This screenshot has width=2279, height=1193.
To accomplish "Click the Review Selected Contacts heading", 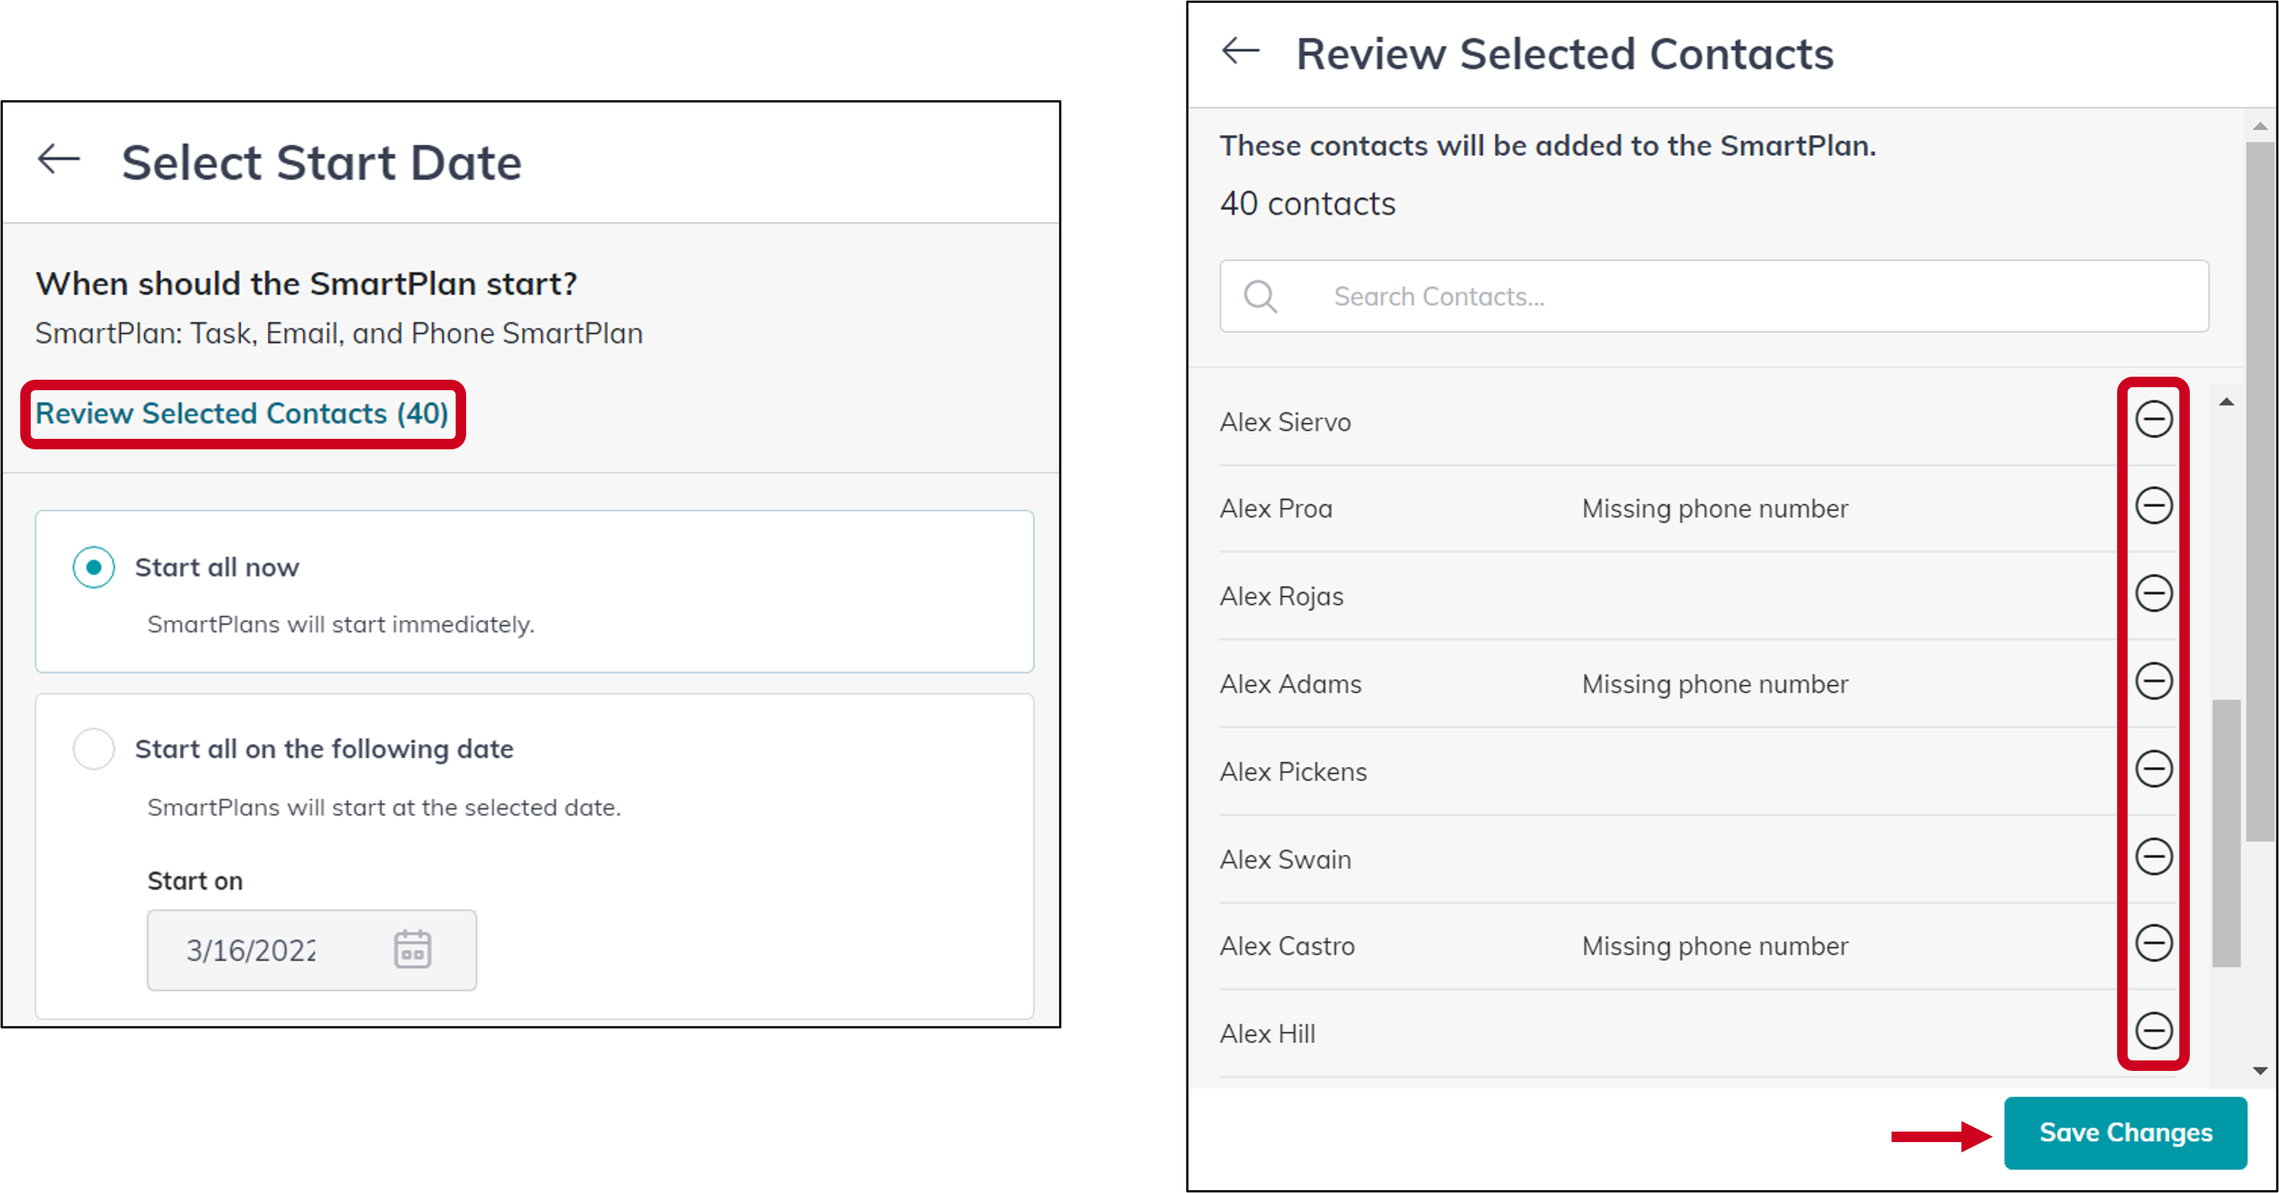I will 1564,53.
